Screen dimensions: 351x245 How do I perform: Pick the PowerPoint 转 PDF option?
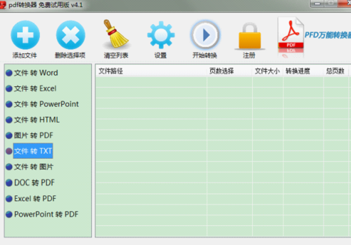tap(46, 215)
